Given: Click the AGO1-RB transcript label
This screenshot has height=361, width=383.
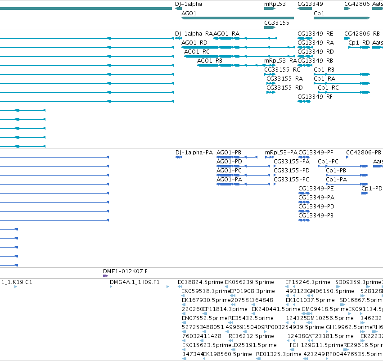Looking at the screenshot, I should (x=210, y=61).
